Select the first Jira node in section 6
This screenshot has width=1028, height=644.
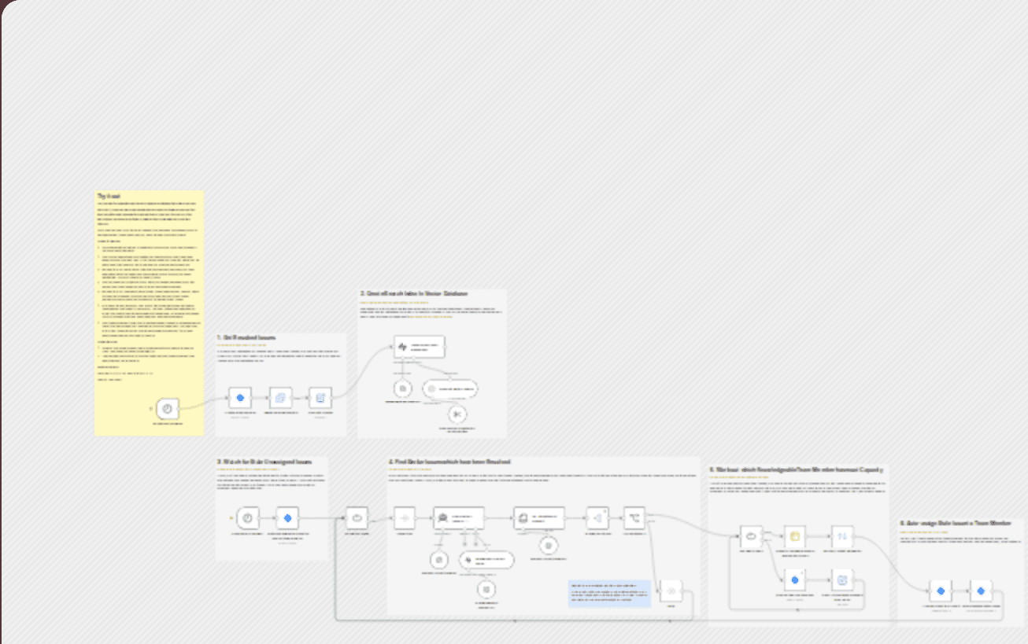(940, 591)
